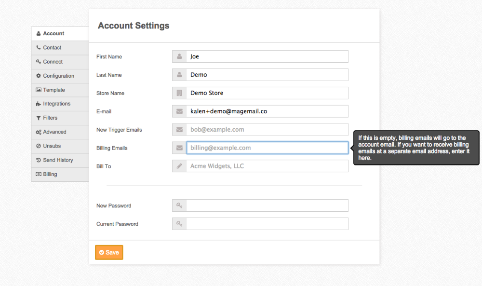
Task: Go to the Template tab
Action: tap(54, 90)
